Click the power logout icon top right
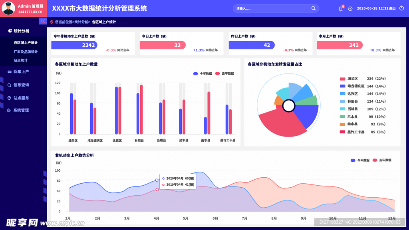The width and height of the screenshot is (409, 230). point(403,8)
